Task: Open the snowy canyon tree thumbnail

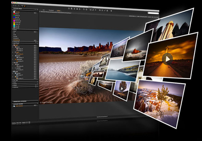Action: (159, 103)
